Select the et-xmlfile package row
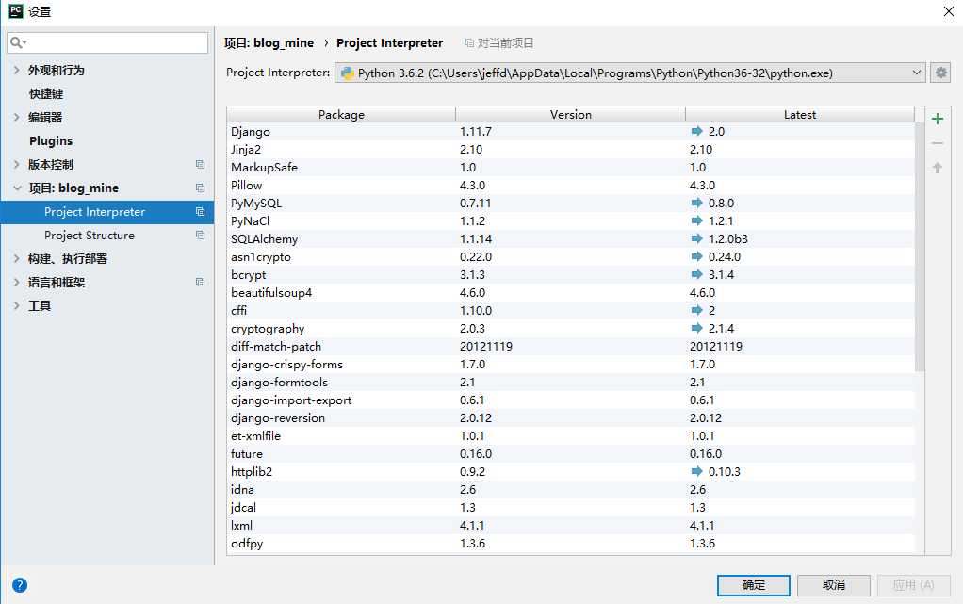This screenshot has width=963, height=604. [x=571, y=435]
